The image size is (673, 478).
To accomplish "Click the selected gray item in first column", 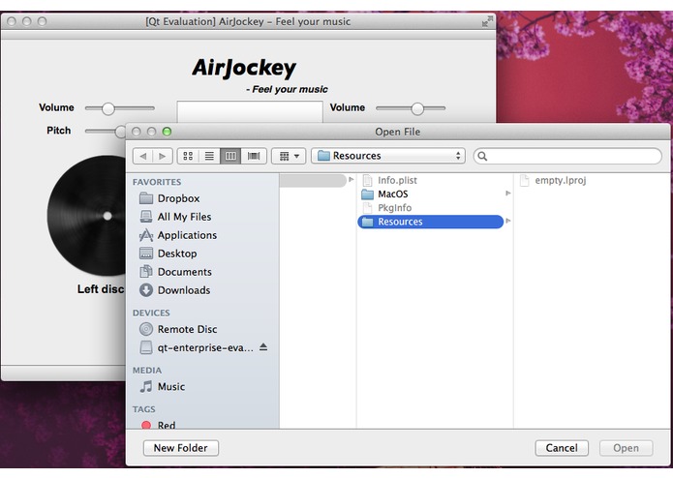I will (x=313, y=181).
